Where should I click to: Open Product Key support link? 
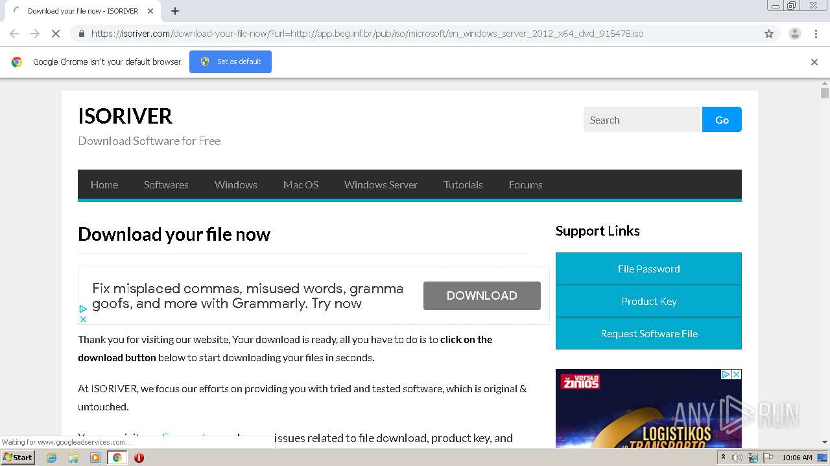point(648,301)
